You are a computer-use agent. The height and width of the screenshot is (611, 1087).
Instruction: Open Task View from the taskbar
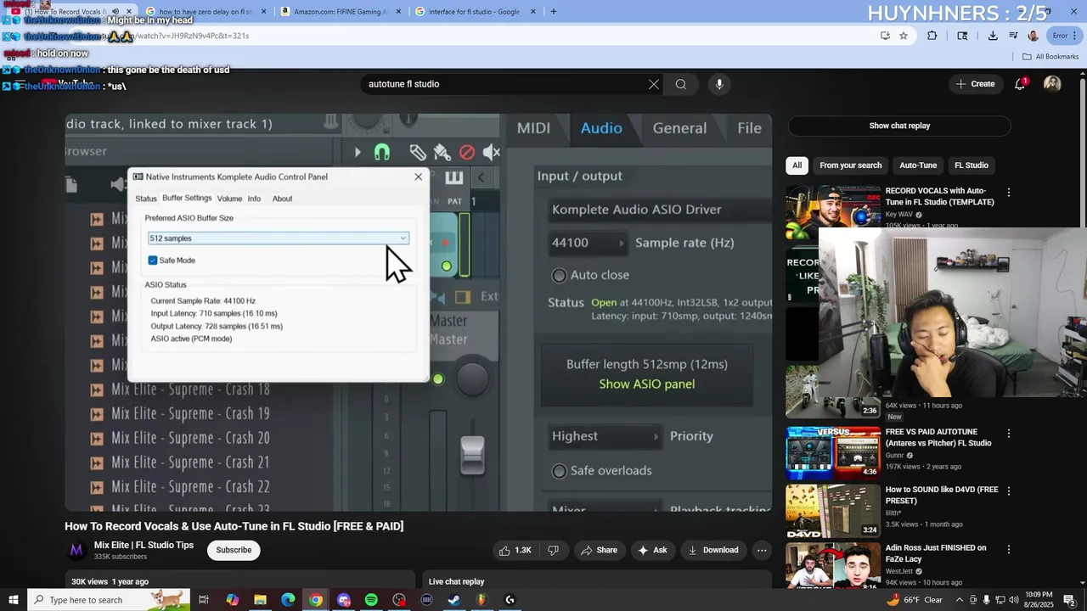click(204, 600)
